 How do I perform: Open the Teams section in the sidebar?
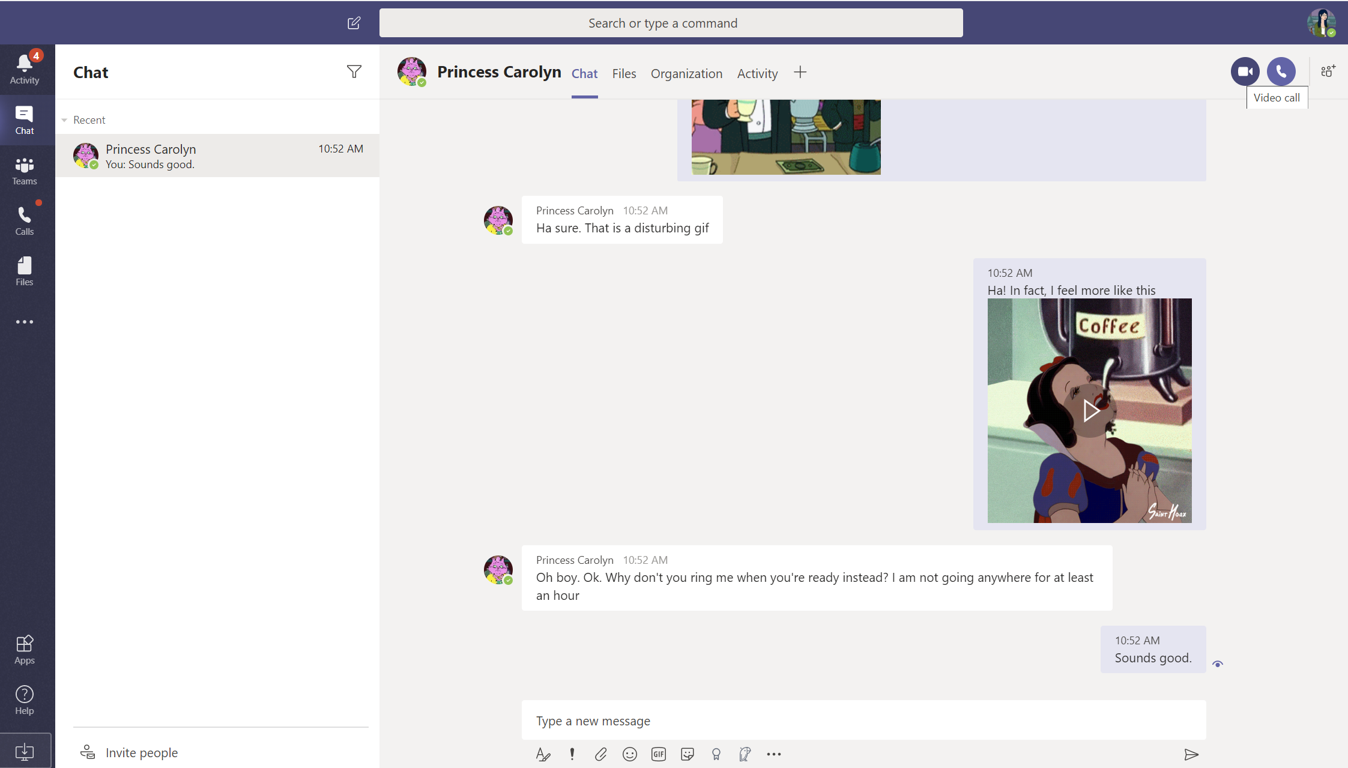coord(25,171)
